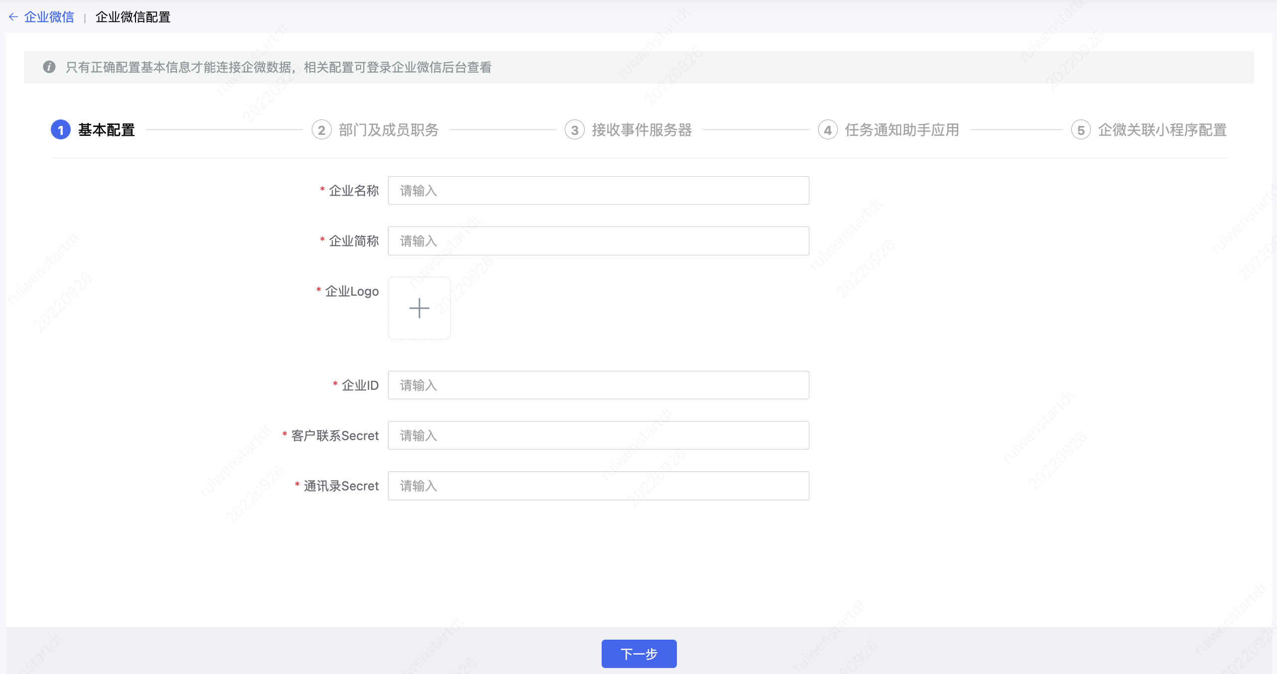Viewport: 1277px width, 674px height.
Task: Click the back arrow icon beside 企业微信
Action: [13, 17]
